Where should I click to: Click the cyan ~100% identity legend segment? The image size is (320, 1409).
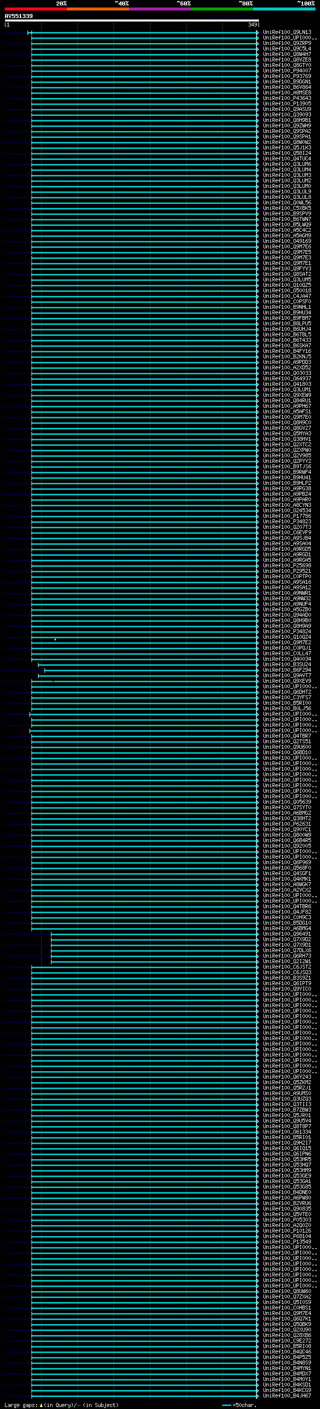(x=284, y=9)
